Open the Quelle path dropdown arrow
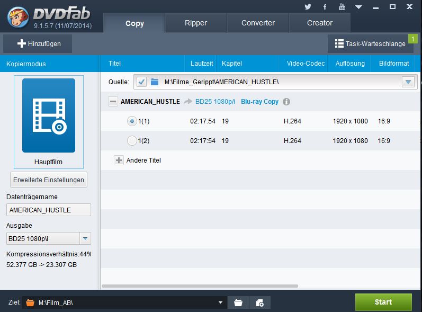 (x=408, y=82)
